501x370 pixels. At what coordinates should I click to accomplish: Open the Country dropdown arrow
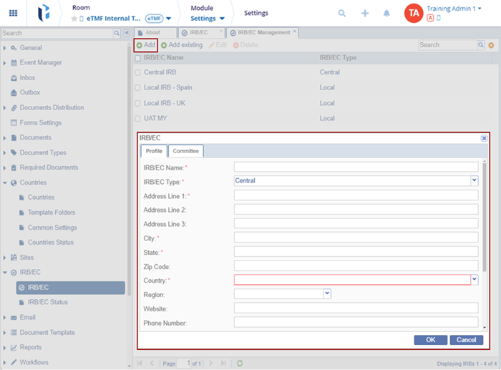pyautogui.click(x=474, y=280)
